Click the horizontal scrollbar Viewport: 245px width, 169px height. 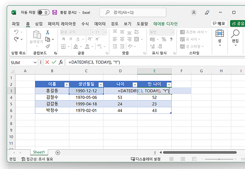pyautogui.click(x=200, y=152)
